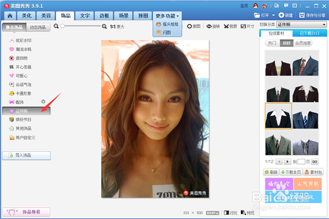
Task: Expand the arrow beside 打开
Action: click(273, 15)
